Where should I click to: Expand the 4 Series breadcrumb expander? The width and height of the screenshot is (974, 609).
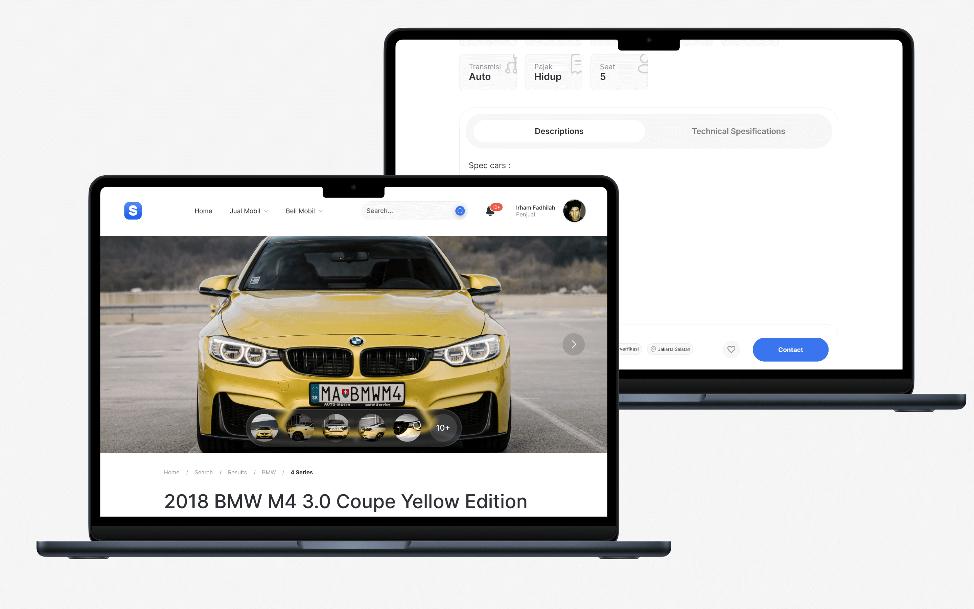click(x=302, y=472)
